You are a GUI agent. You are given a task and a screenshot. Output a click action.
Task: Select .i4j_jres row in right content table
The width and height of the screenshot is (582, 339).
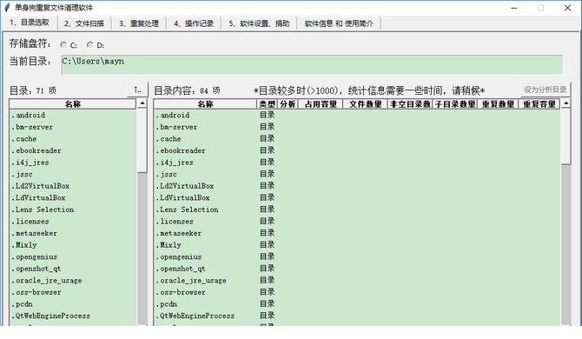[357, 163]
